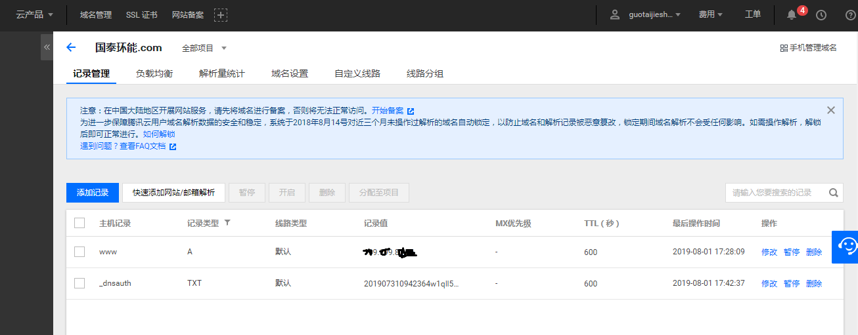
Task: Open external link icon after 开始备案
Action: point(411,111)
